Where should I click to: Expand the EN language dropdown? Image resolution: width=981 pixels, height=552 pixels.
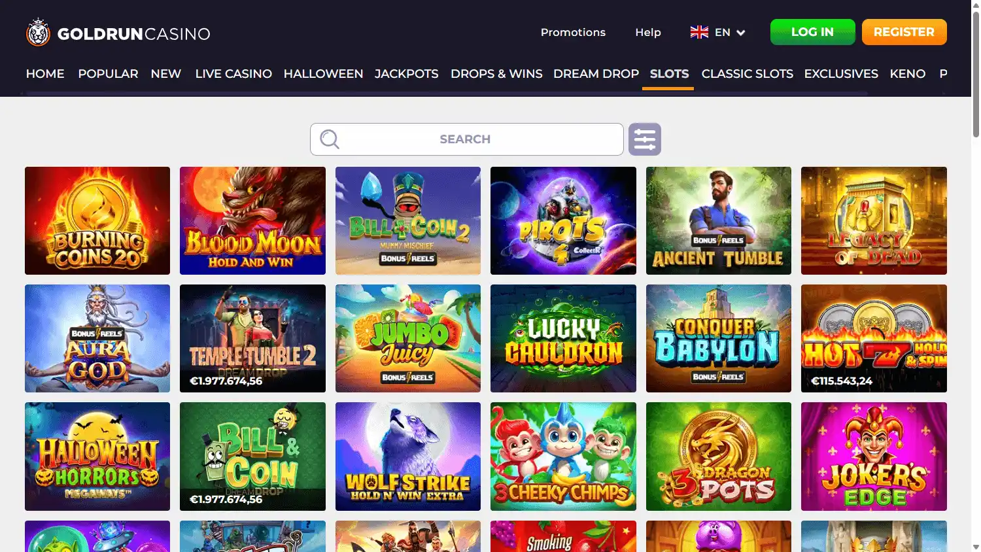(x=730, y=32)
